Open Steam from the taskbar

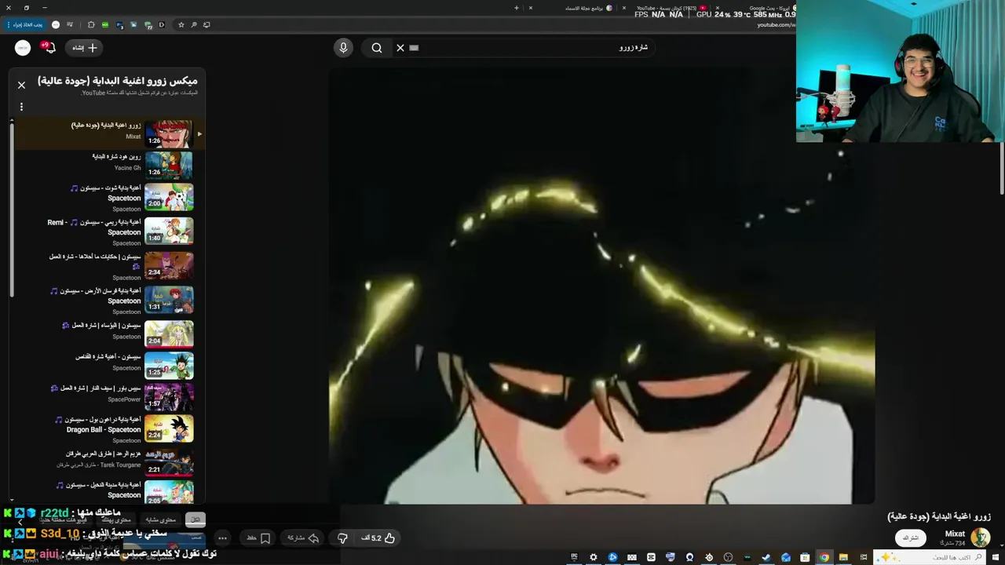point(766,557)
